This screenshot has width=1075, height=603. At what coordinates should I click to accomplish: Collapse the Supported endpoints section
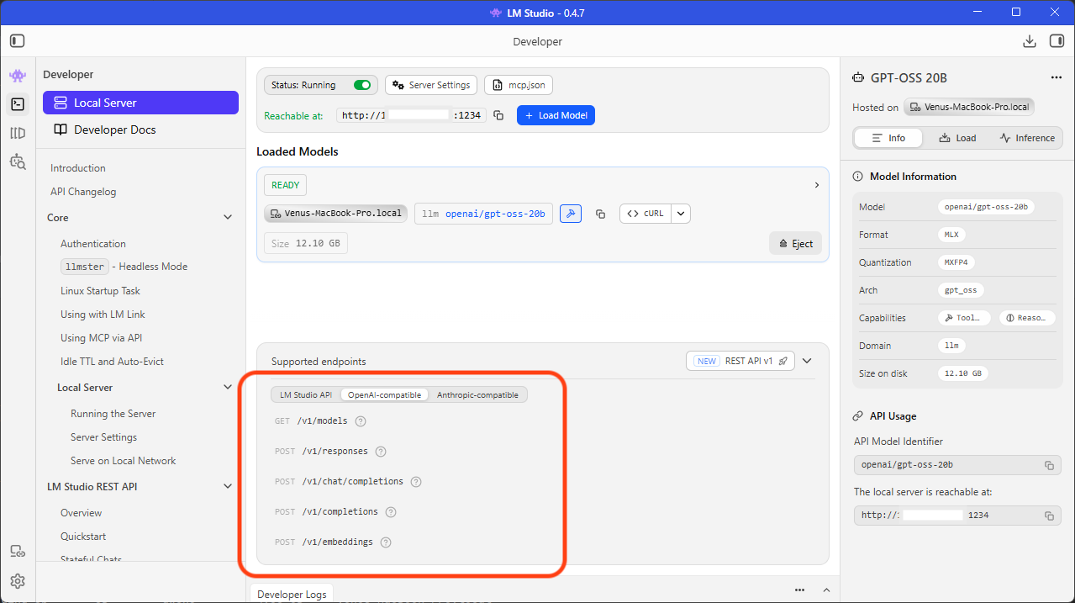coord(807,361)
